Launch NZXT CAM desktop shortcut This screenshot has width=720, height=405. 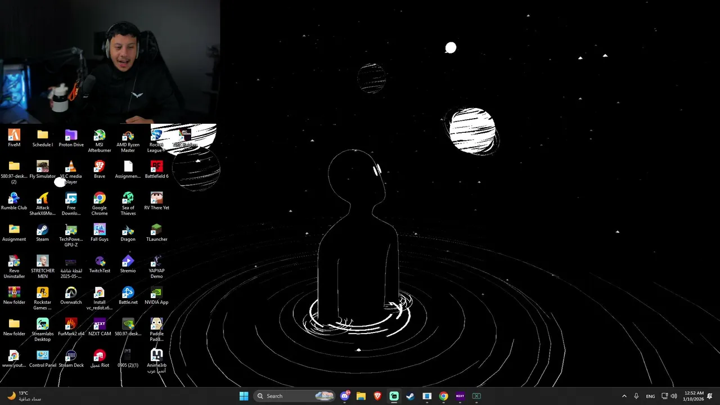tap(100, 327)
